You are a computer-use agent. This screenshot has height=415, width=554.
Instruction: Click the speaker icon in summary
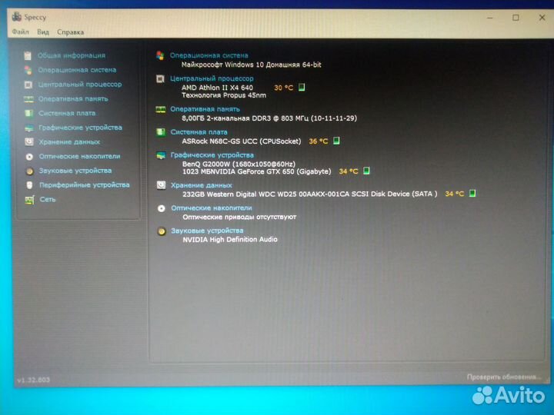click(x=162, y=231)
